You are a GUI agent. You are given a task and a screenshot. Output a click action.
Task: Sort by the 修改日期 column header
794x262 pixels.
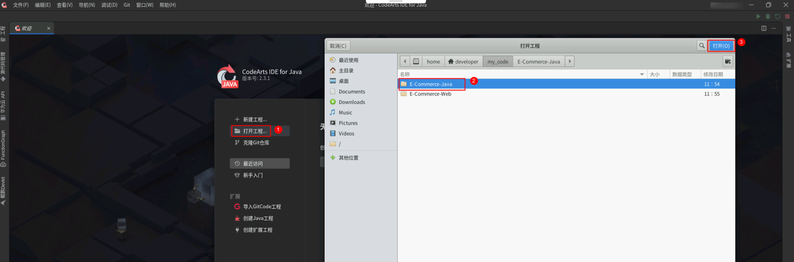point(717,75)
